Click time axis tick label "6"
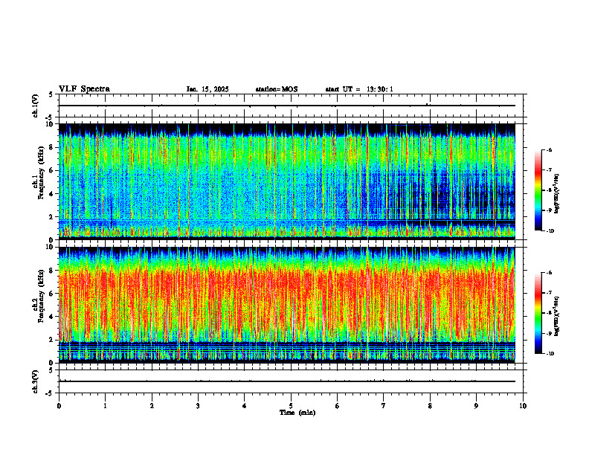This screenshot has width=589, height=455. point(338,406)
